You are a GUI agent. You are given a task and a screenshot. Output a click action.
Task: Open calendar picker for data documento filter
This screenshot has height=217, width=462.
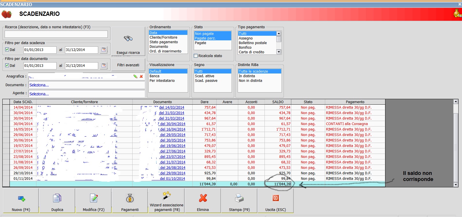[104, 66]
